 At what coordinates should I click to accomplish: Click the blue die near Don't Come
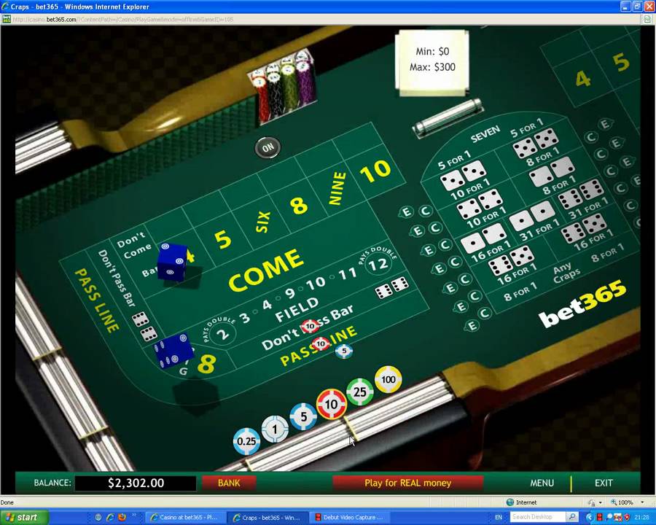point(172,262)
